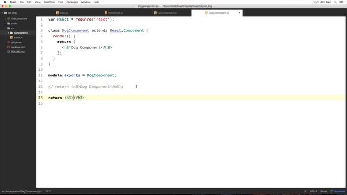
Task: Expand the public folder arrow
Action: pos(5,23)
